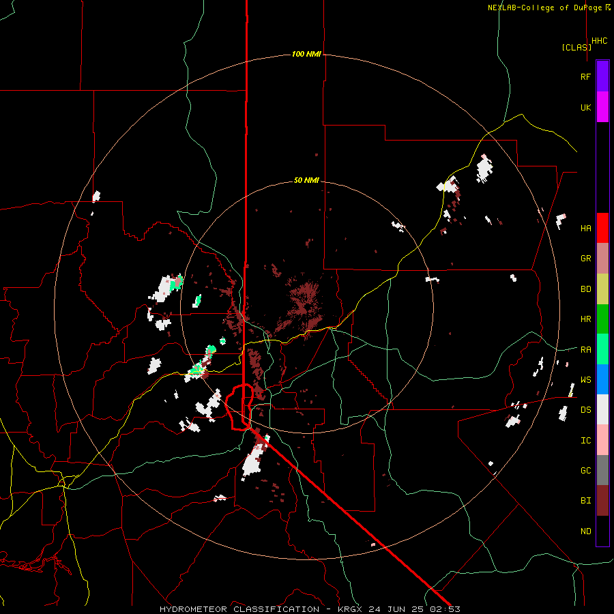This screenshot has width=614, height=614.
Task: Click the 'WS' legend label
Action: click(x=585, y=380)
